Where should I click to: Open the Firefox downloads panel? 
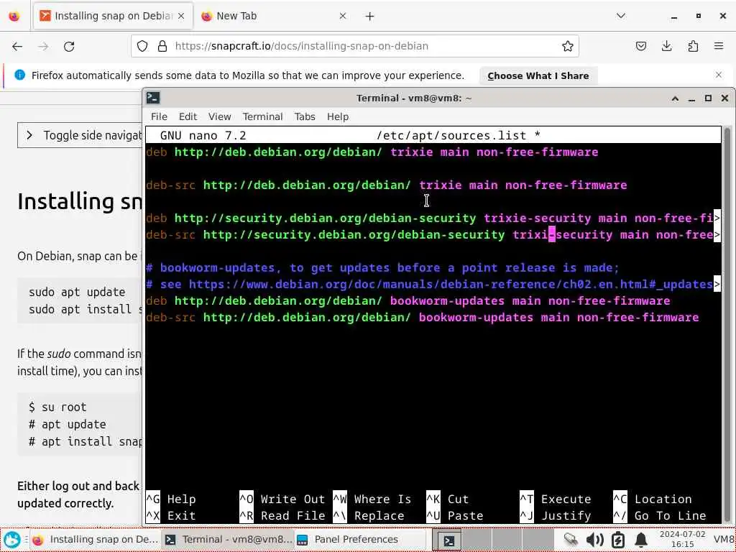point(666,46)
